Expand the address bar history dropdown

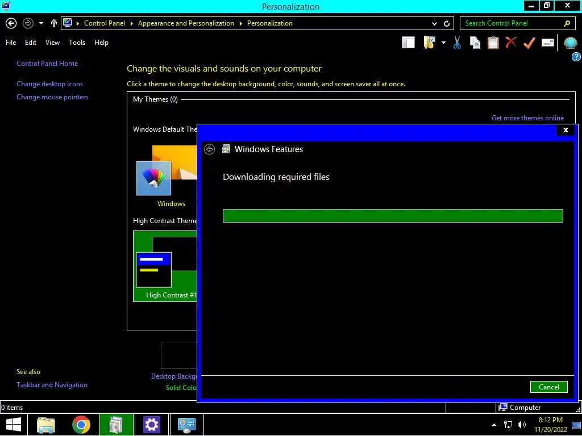434,23
